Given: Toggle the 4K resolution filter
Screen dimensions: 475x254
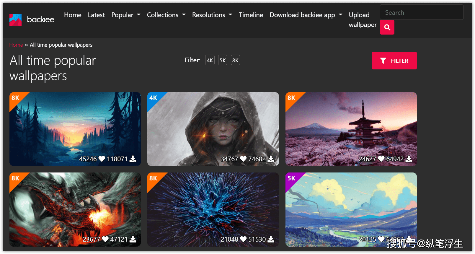Looking at the screenshot, I should point(210,60).
